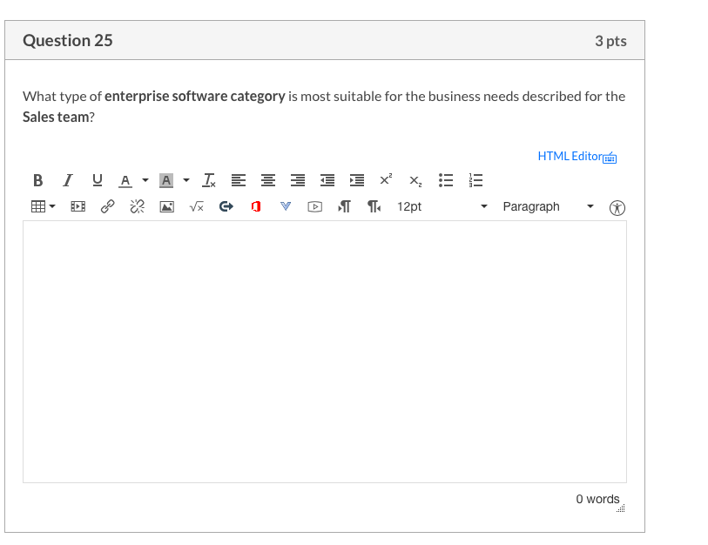Open text color dropdown arrow

pos(145,180)
